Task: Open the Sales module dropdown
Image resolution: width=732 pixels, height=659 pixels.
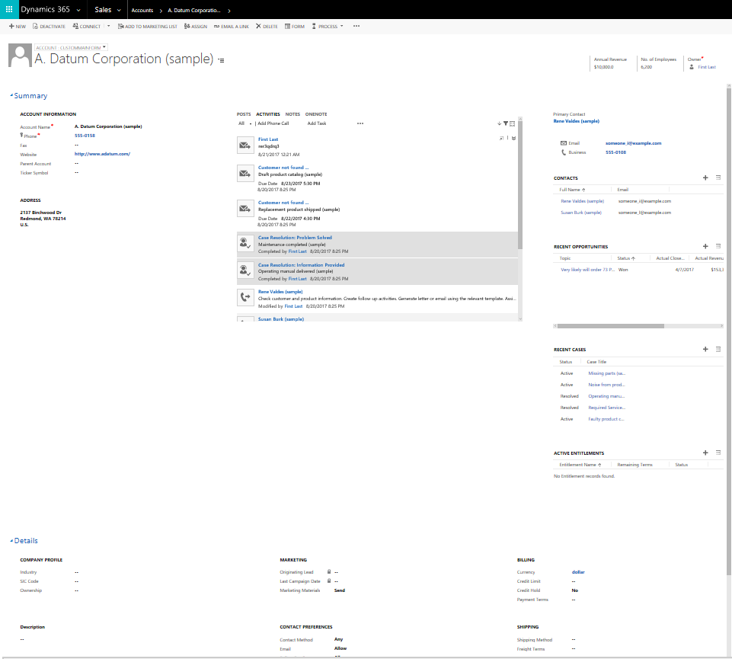Action: [119, 10]
